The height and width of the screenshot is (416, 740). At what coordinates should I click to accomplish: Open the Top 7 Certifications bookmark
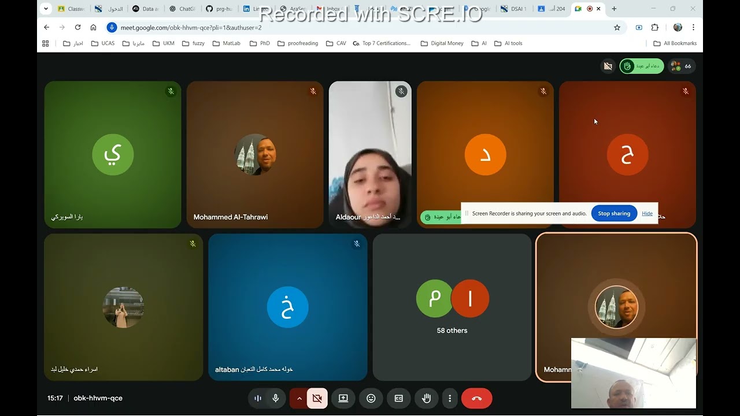(x=382, y=43)
